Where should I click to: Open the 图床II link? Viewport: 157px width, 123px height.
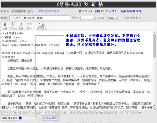(x=99, y=11)
